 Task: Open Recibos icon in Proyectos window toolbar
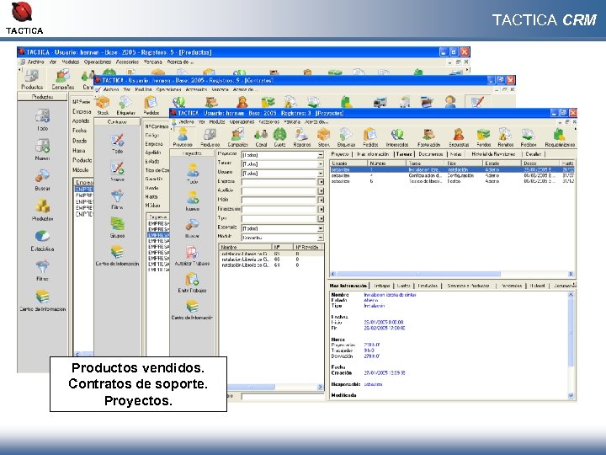pyautogui.click(x=528, y=137)
